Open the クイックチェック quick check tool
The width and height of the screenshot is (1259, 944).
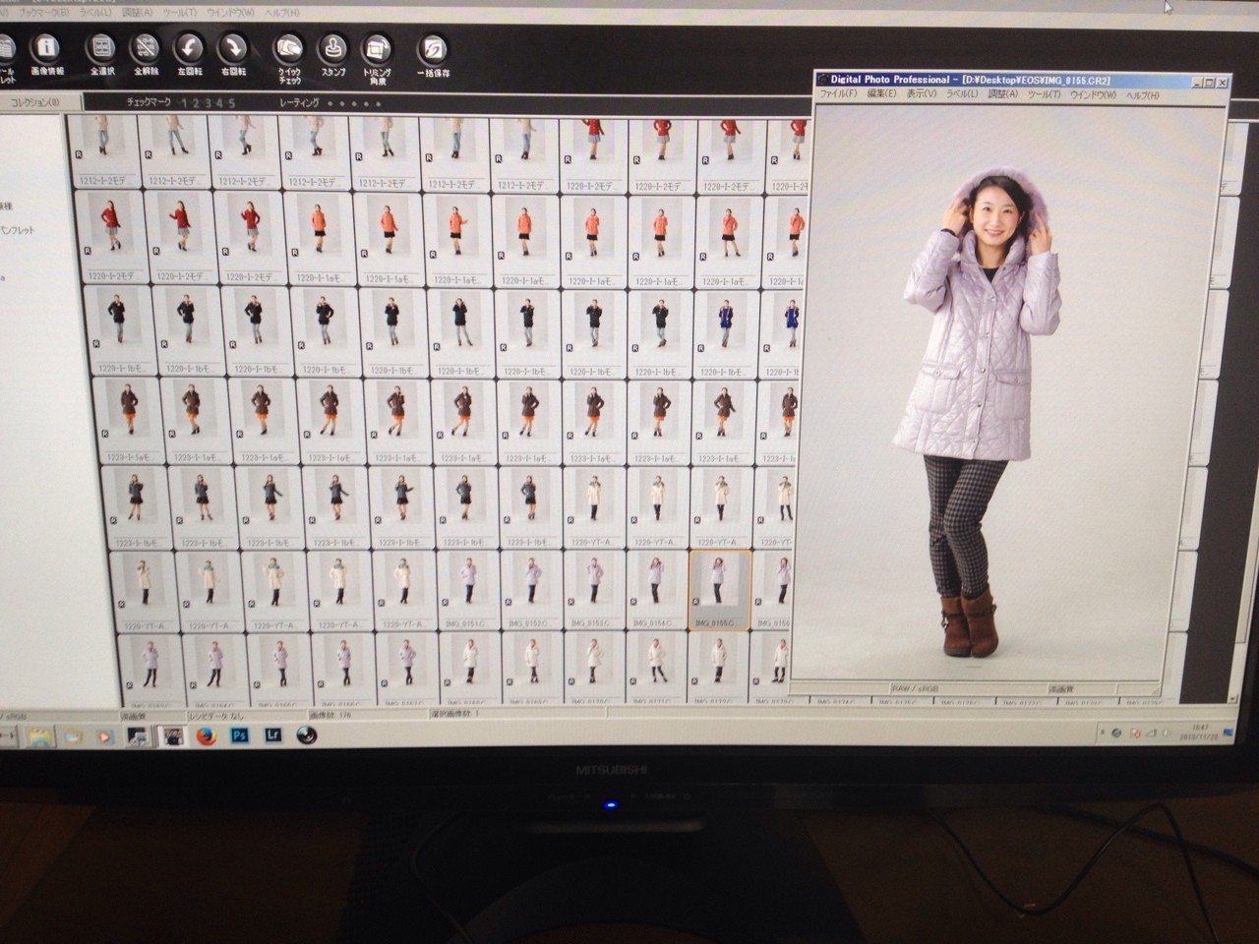pos(289,59)
